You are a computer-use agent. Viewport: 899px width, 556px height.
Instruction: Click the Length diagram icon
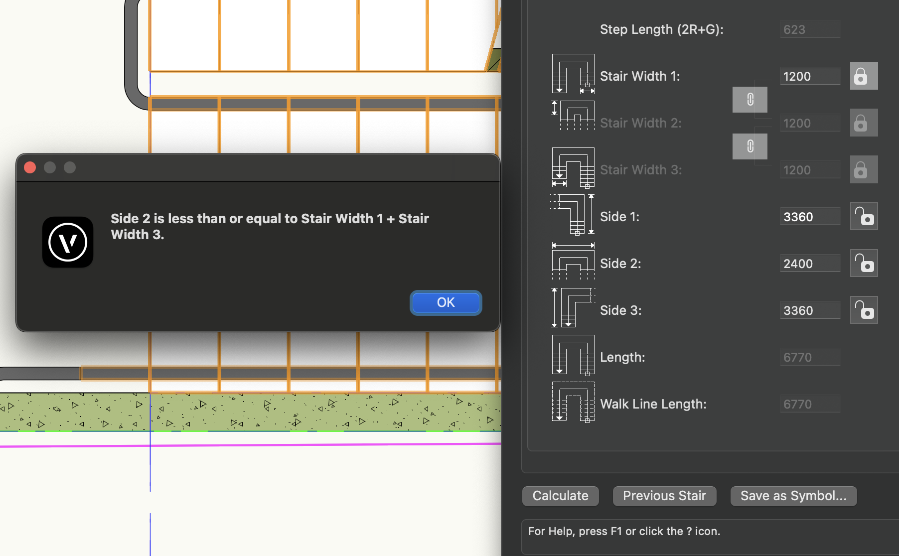click(x=573, y=355)
